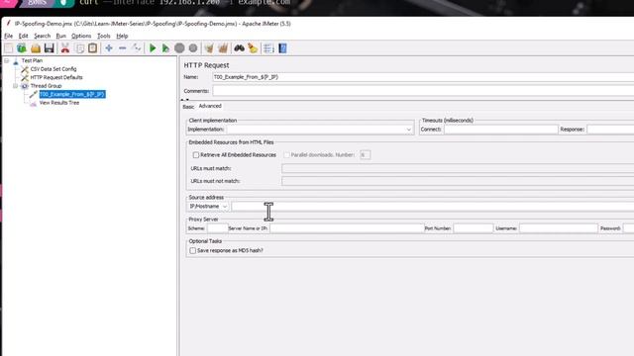Click the URLs must not match field
The width and height of the screenshot is (634, 356).
coord(458,181)
